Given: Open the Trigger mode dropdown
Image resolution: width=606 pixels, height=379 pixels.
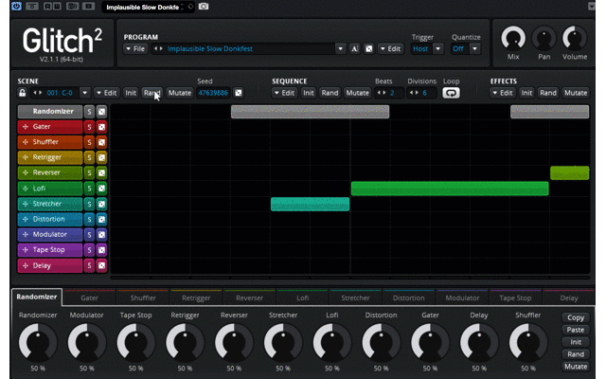Looking at the screenshot, I should coord(437,48).
